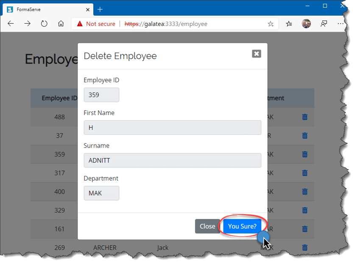Click trash icon in employee 329 row

[304, 210]
